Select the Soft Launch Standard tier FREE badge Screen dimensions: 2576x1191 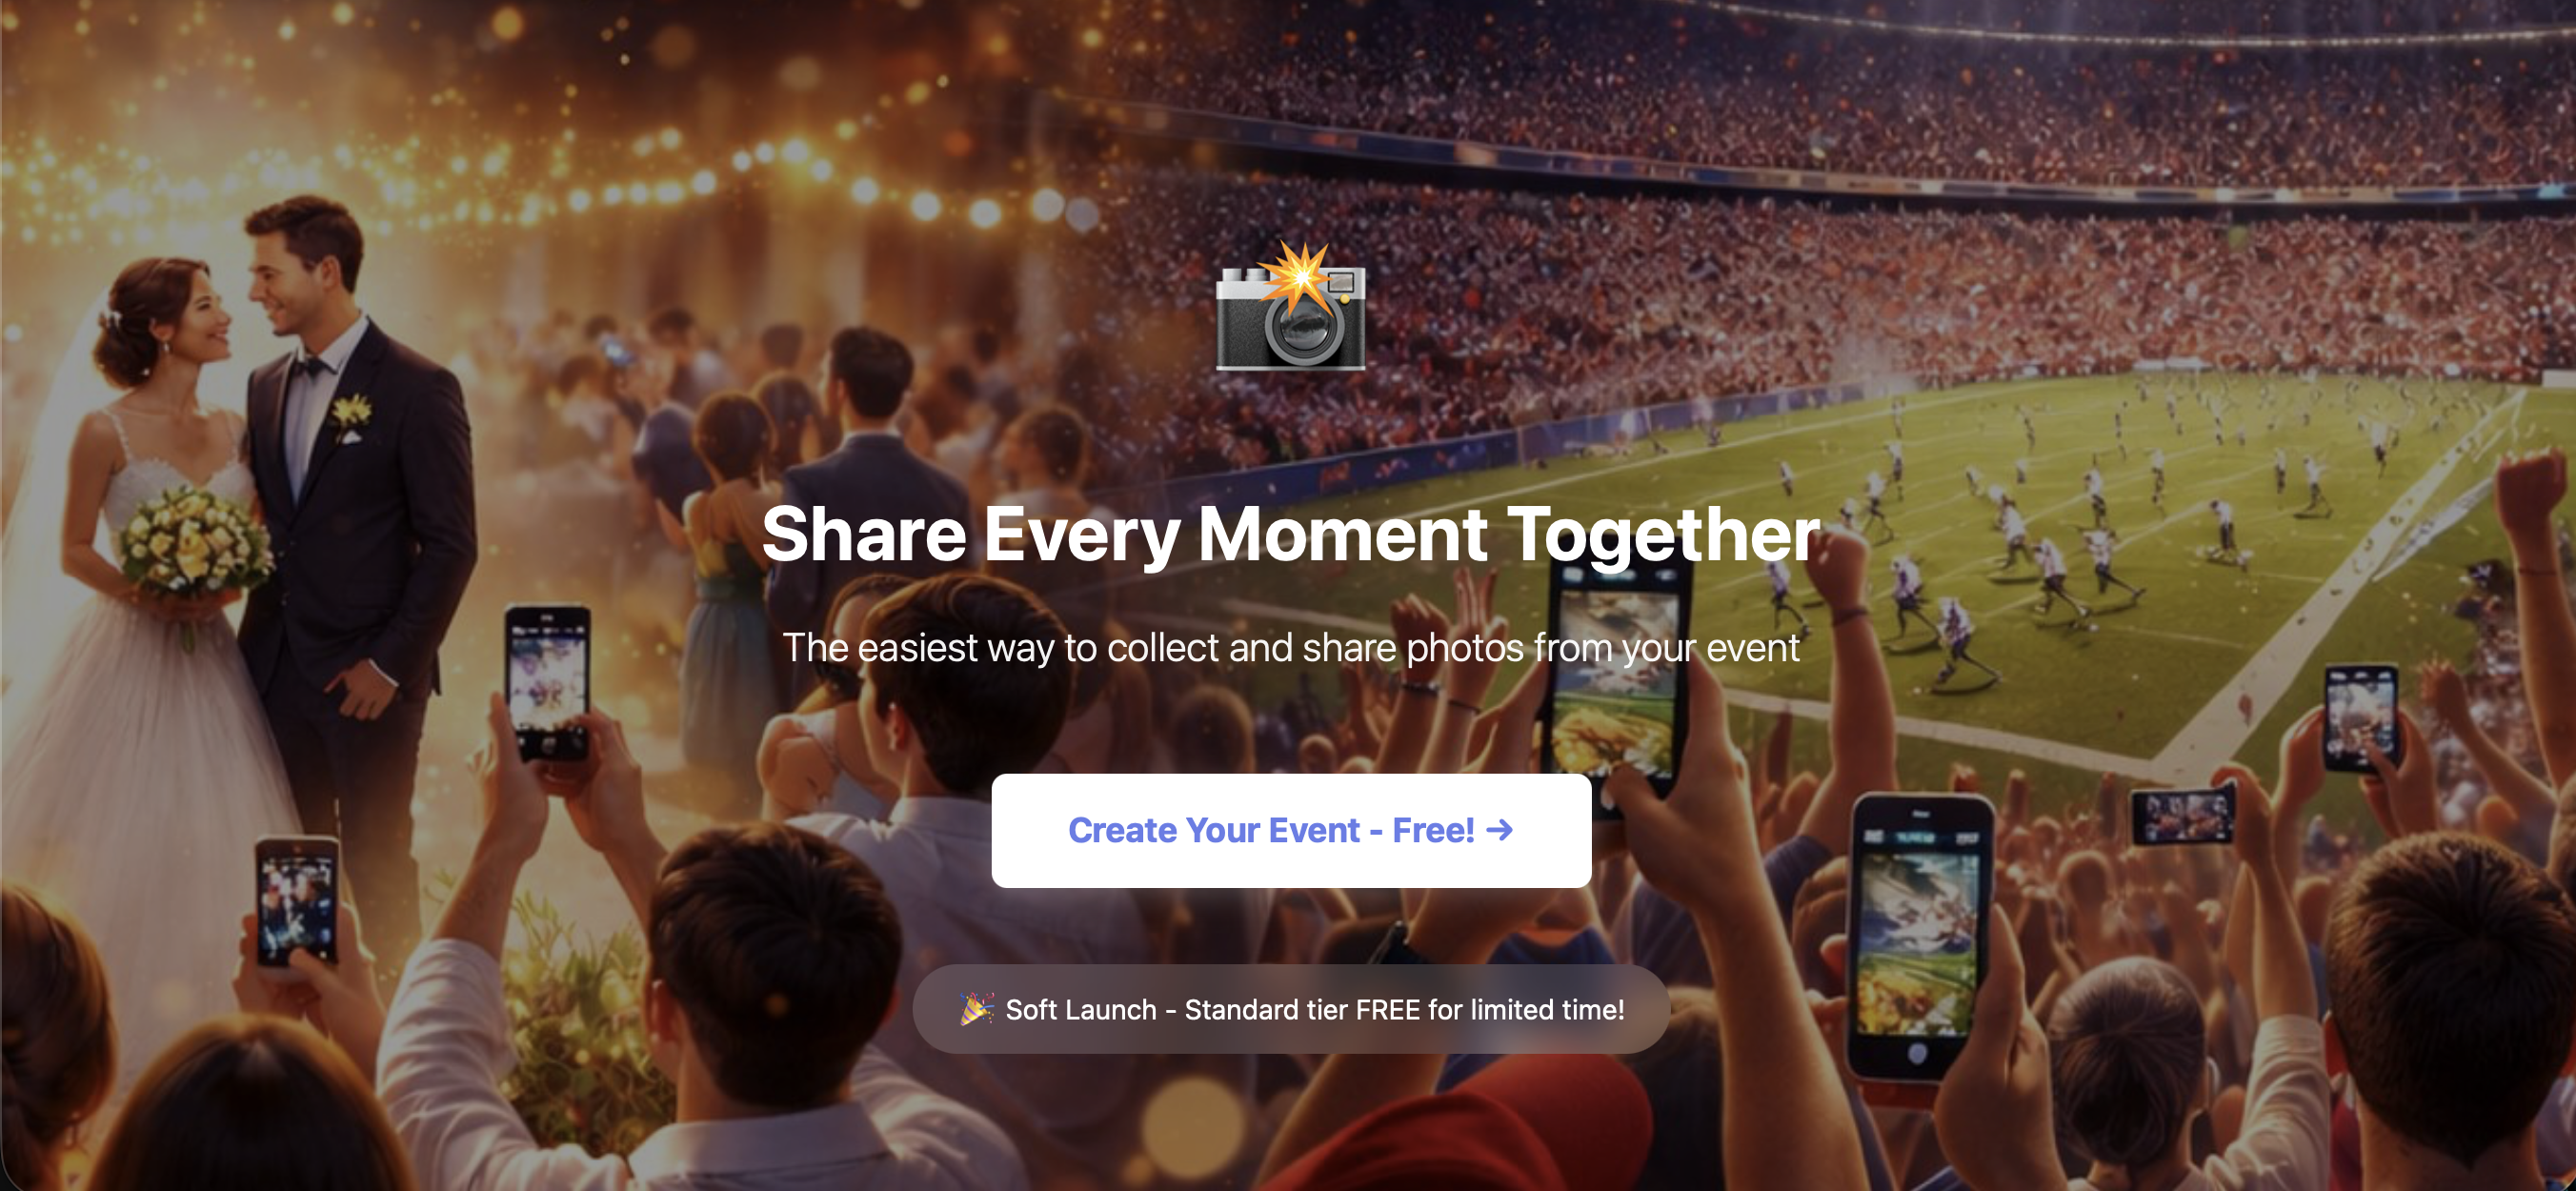click(x=1291, y=1009)
